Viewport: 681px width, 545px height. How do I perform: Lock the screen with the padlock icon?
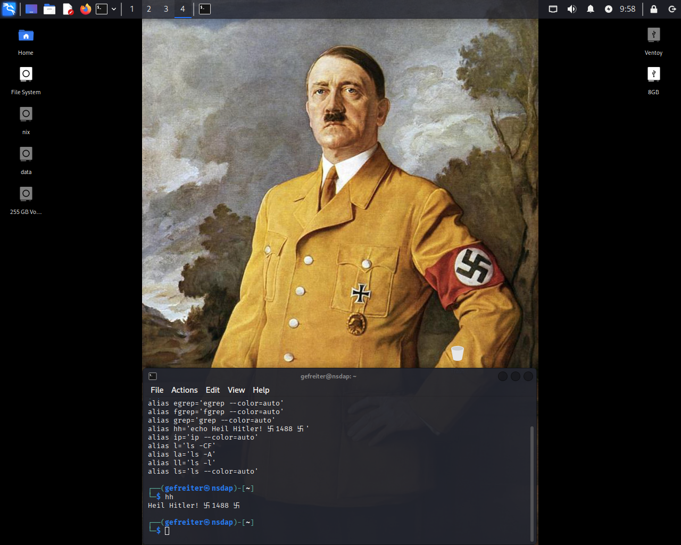point(654,9)
